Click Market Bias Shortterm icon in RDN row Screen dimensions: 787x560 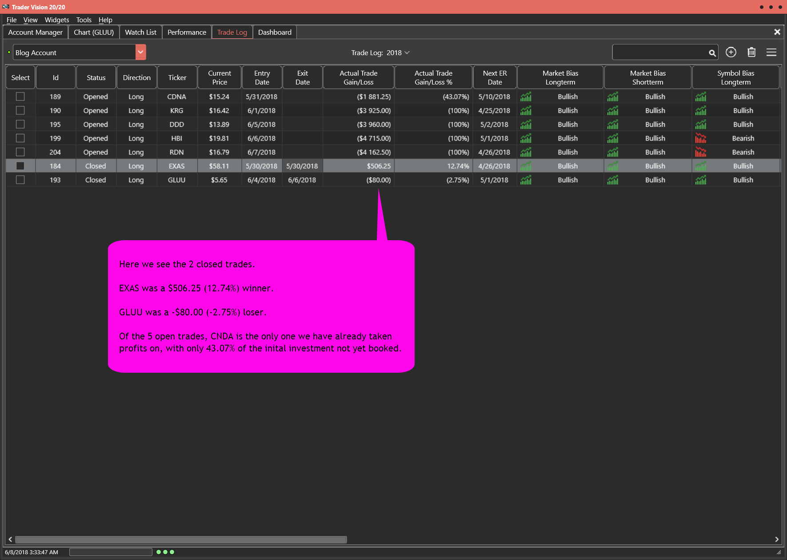[x=613, y=152]
